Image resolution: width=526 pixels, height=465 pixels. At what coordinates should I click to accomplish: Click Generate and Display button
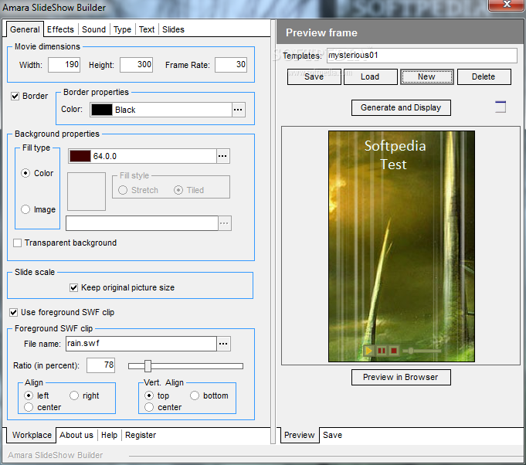click(x=401, y=107)
